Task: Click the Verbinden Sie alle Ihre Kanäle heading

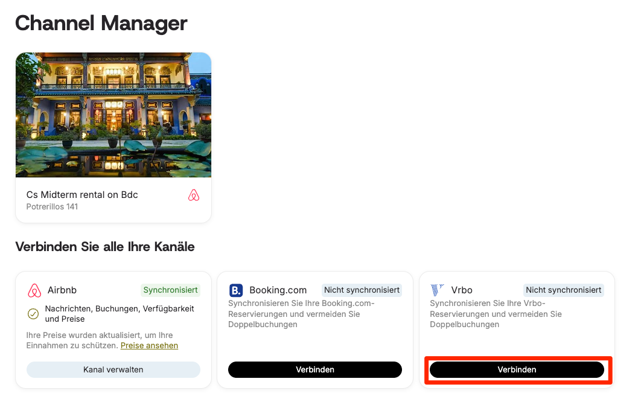Action: point(105,247)
